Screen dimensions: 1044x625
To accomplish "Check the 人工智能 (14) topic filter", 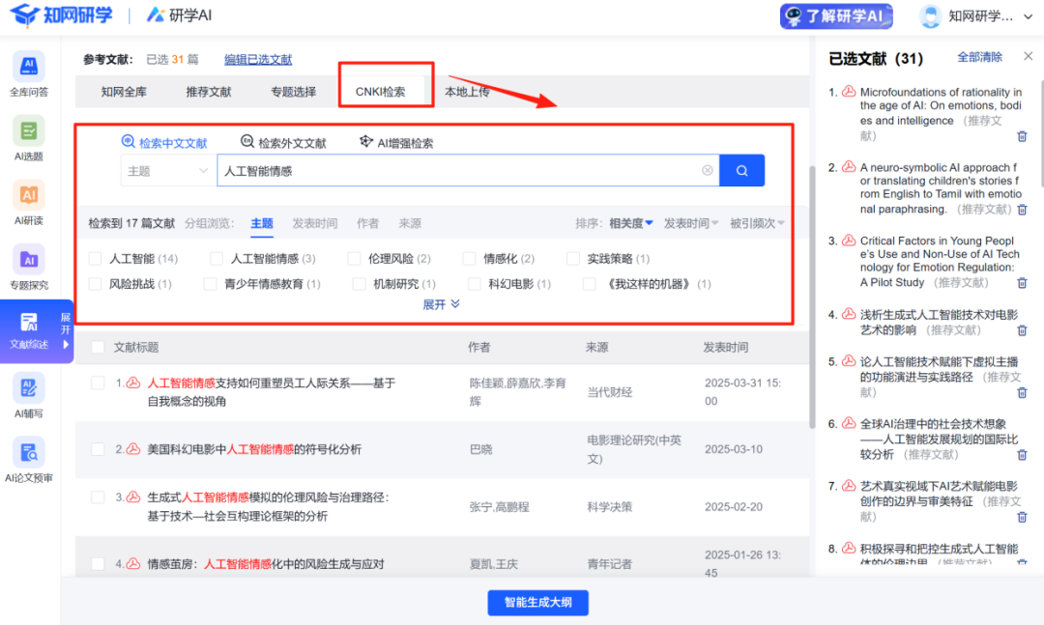I will click(95, 259).
